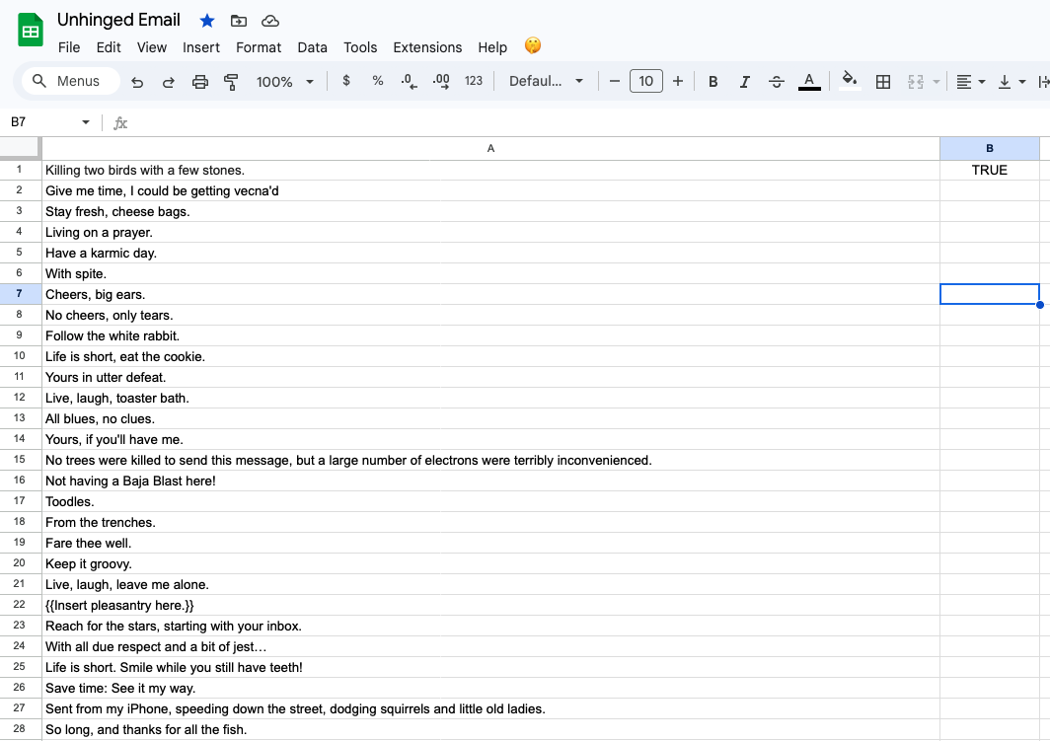
Task: Click the Undo icon
Action: click(x=137, y=81)
